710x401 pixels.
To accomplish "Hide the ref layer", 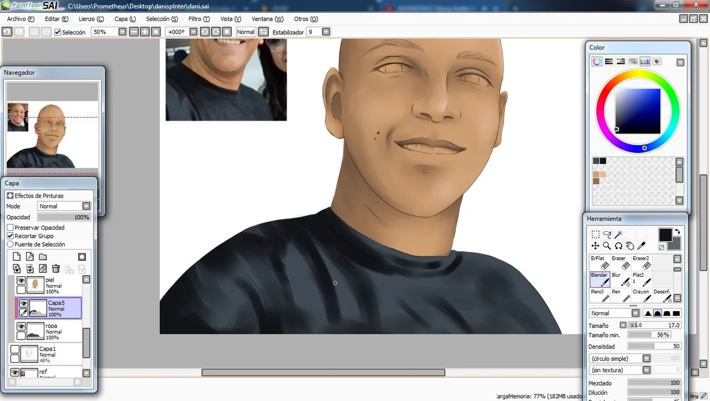I will click(x=15, y=372).
